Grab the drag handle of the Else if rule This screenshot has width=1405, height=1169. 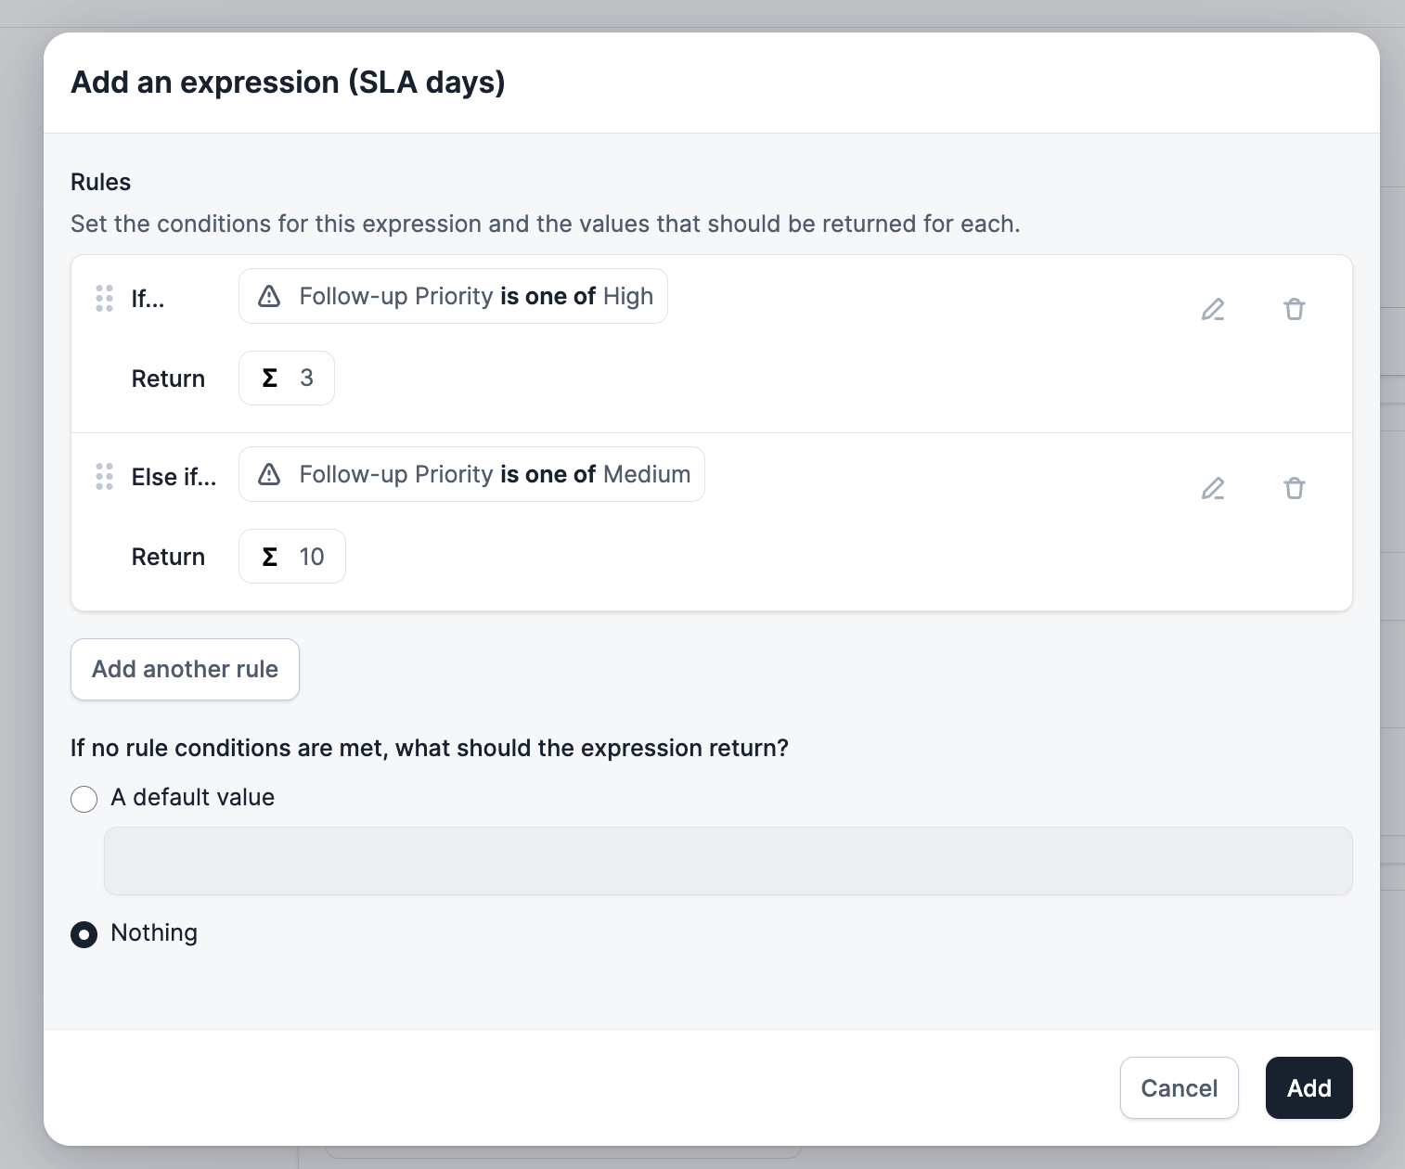point(104,476)
